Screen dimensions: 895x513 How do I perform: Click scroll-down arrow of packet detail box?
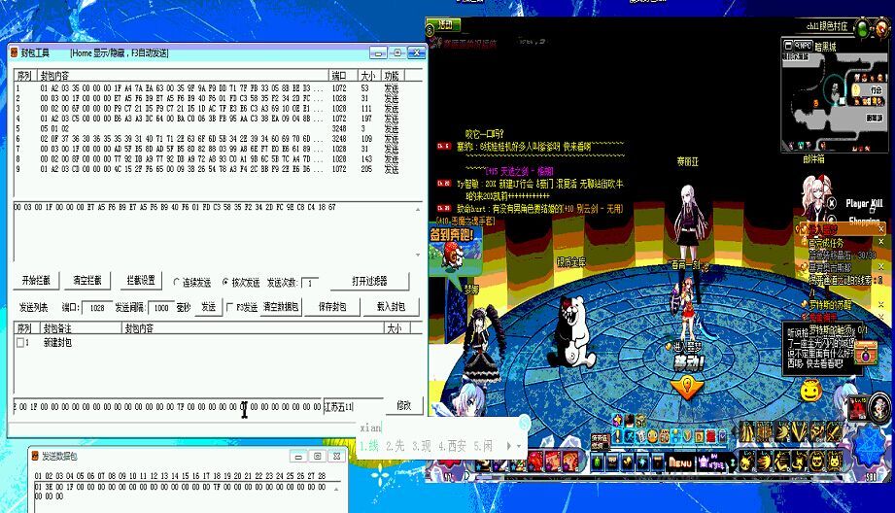tap(417, 255)
